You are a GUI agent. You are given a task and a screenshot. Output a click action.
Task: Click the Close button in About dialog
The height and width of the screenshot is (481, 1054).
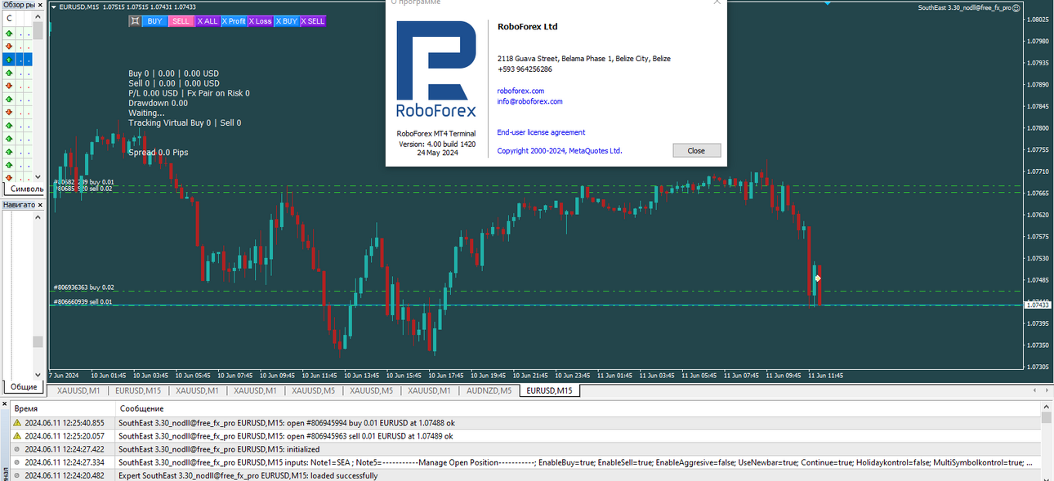pos(696,150)
